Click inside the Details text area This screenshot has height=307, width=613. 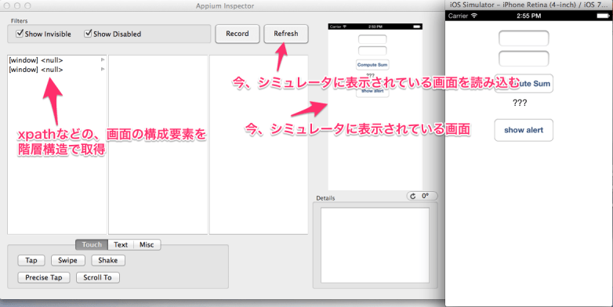[x=375, y=245]
